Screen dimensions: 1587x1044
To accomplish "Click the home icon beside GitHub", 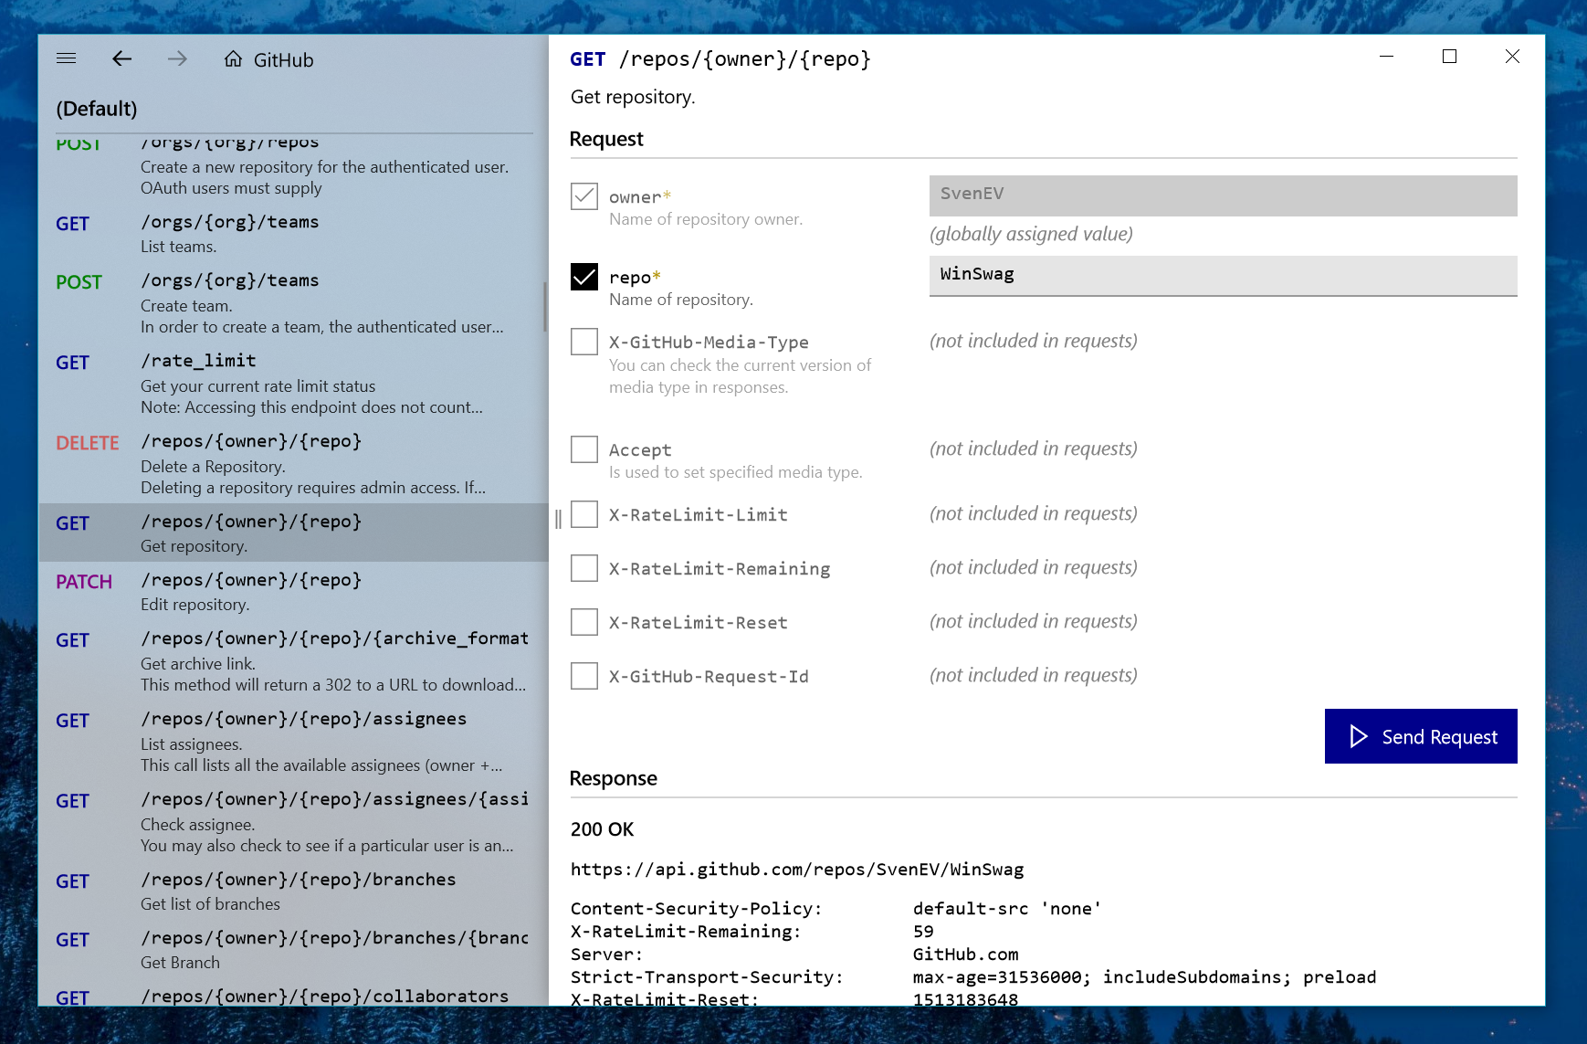I will pos(234,59).
